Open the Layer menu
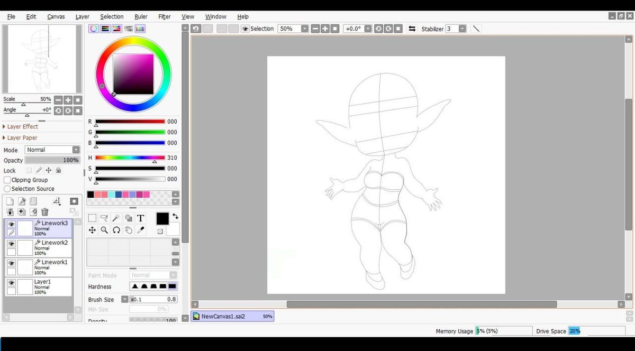The width and height of the screenshot is (635, 351). tap(83, 16)
